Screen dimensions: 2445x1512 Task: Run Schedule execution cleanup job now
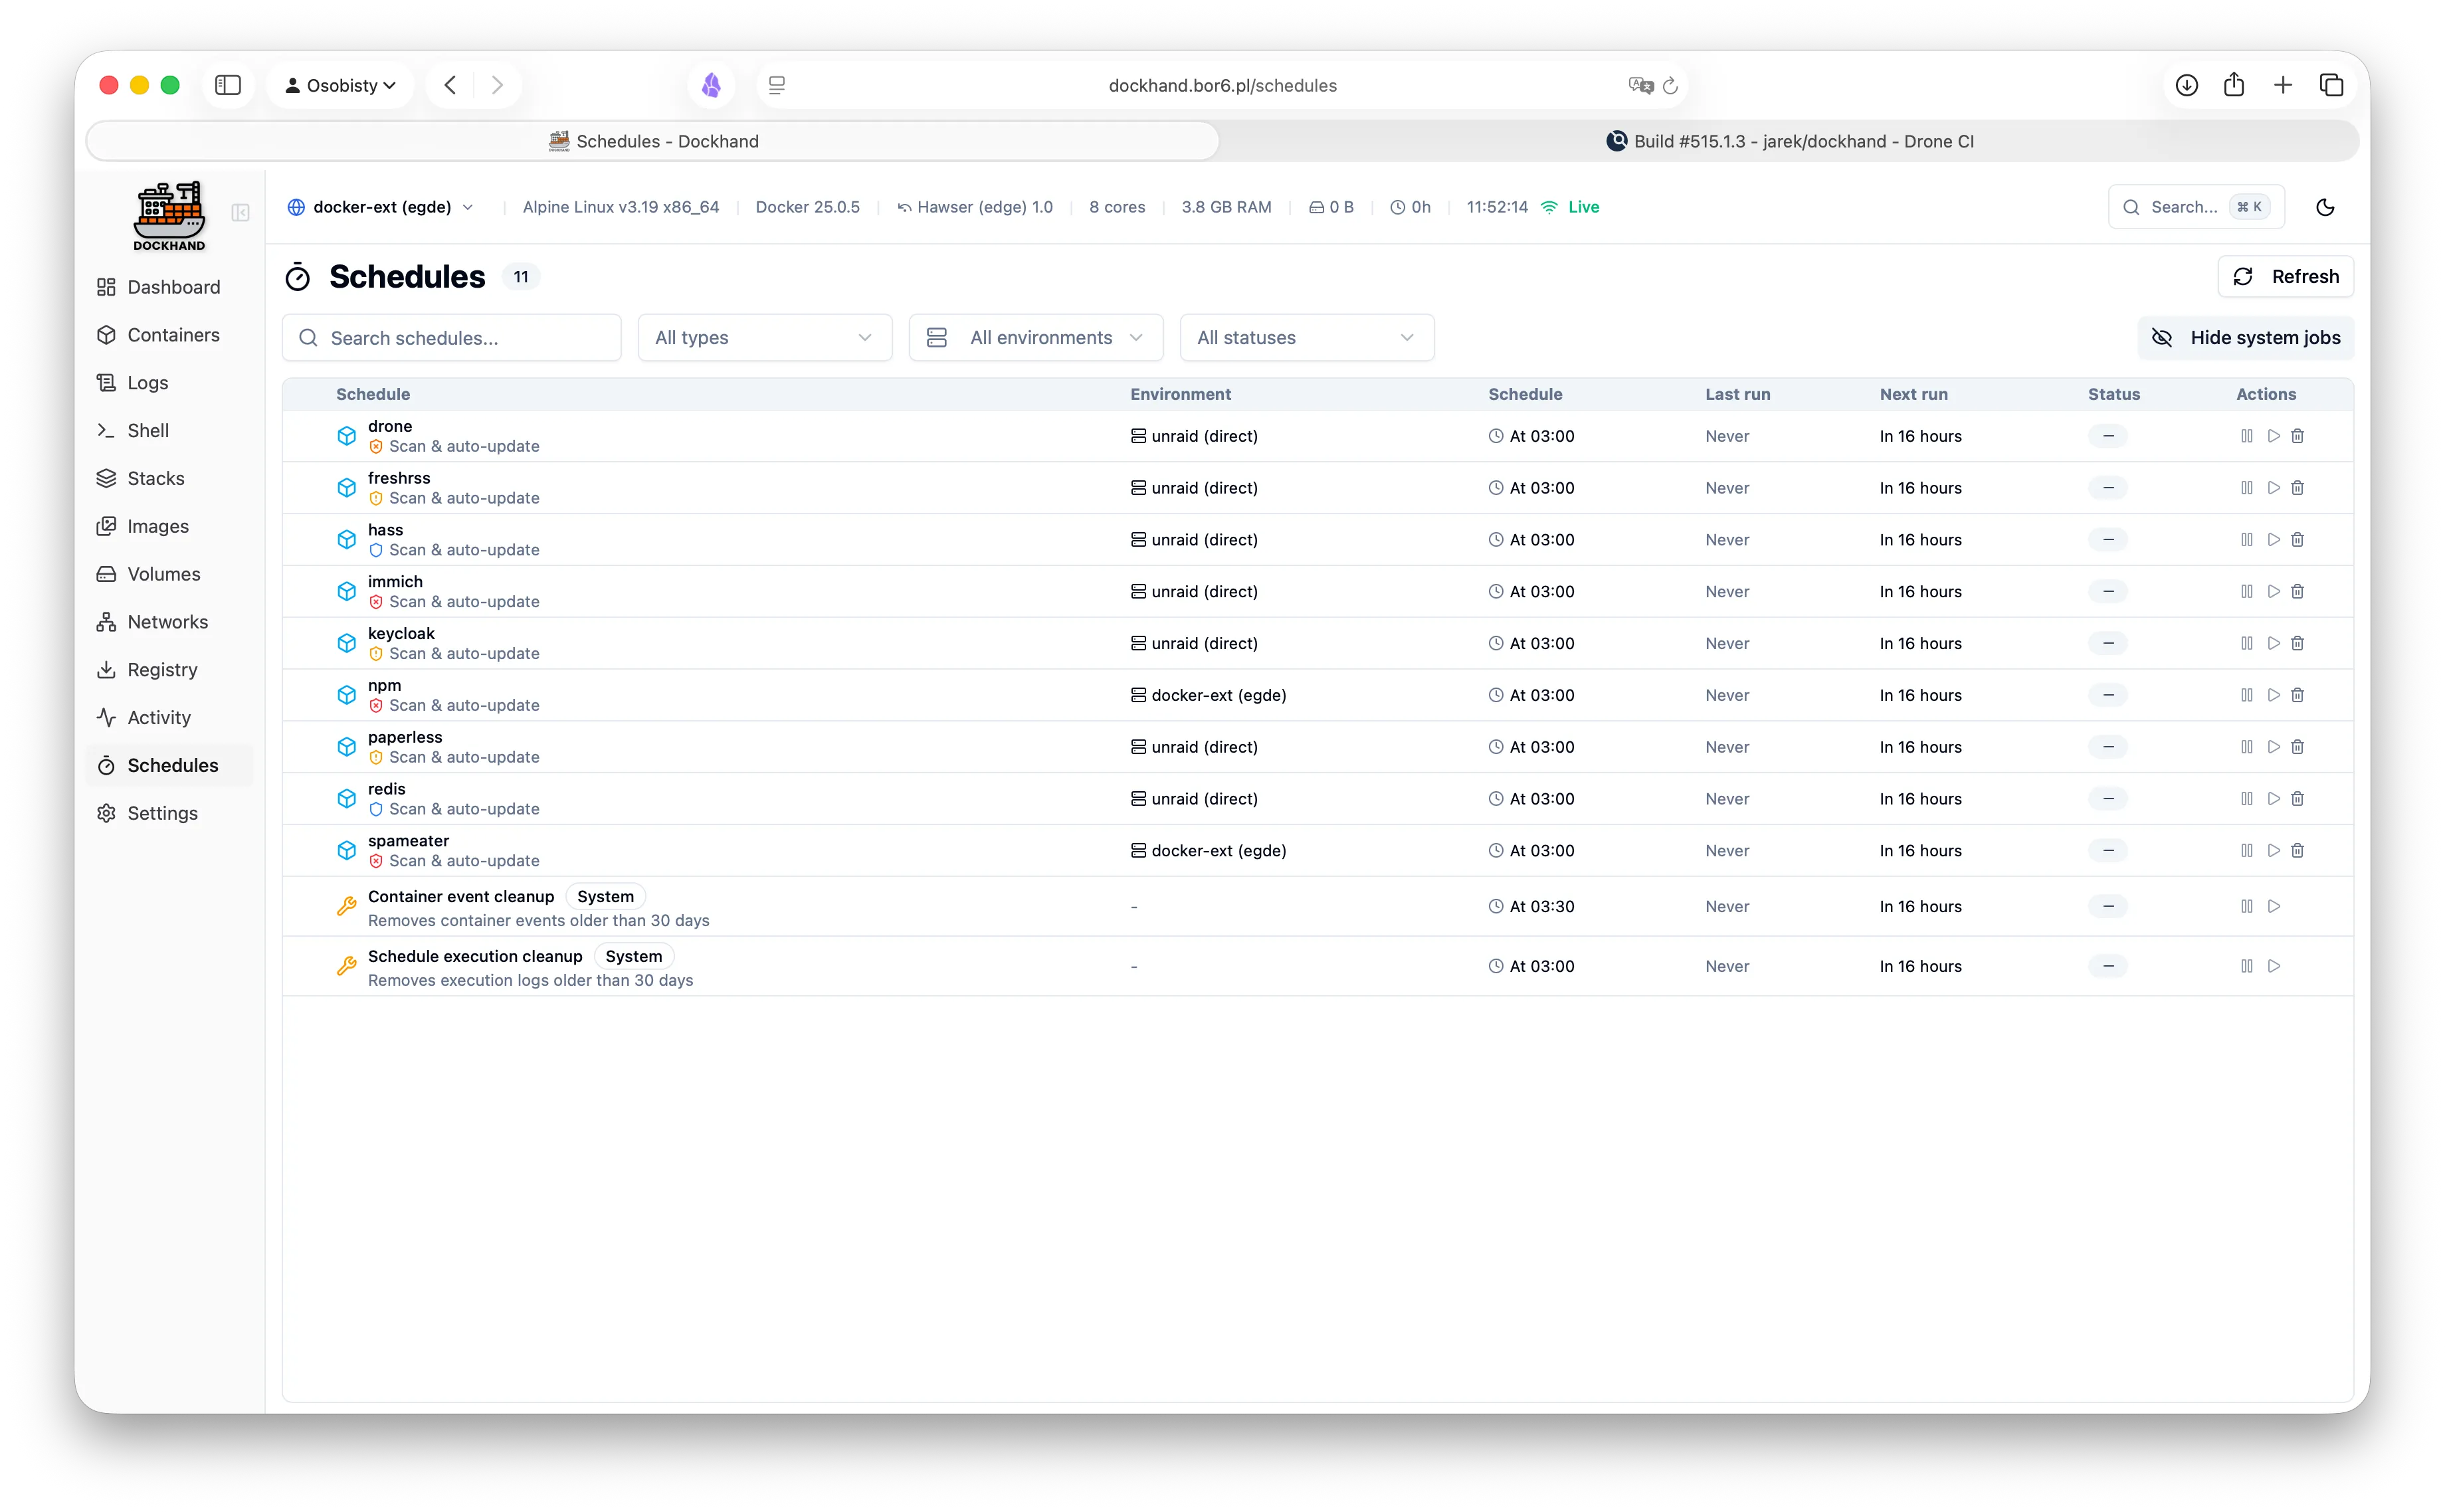pyautogui.click(x=2273, y=966)
